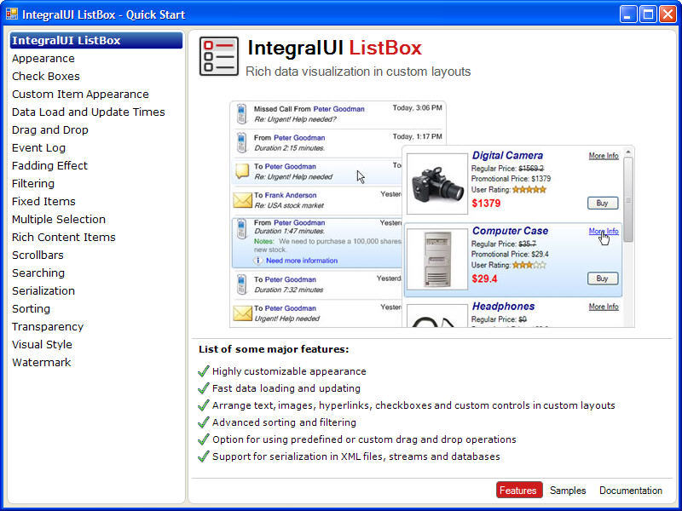This screenshot has width=682, height=511.
Task: Click the Need more information link
Action: click(x=302, y=261)
